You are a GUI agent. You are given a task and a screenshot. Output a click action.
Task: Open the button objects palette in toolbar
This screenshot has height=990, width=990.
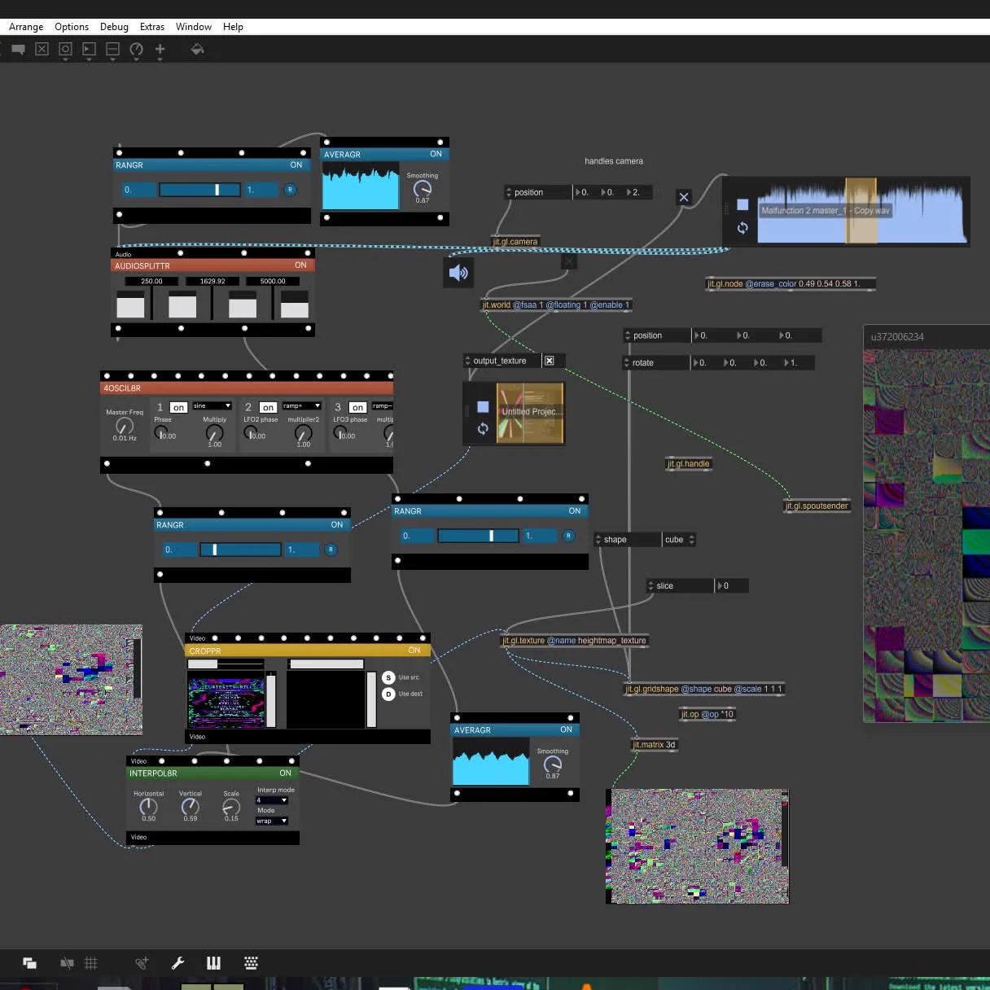65,50
